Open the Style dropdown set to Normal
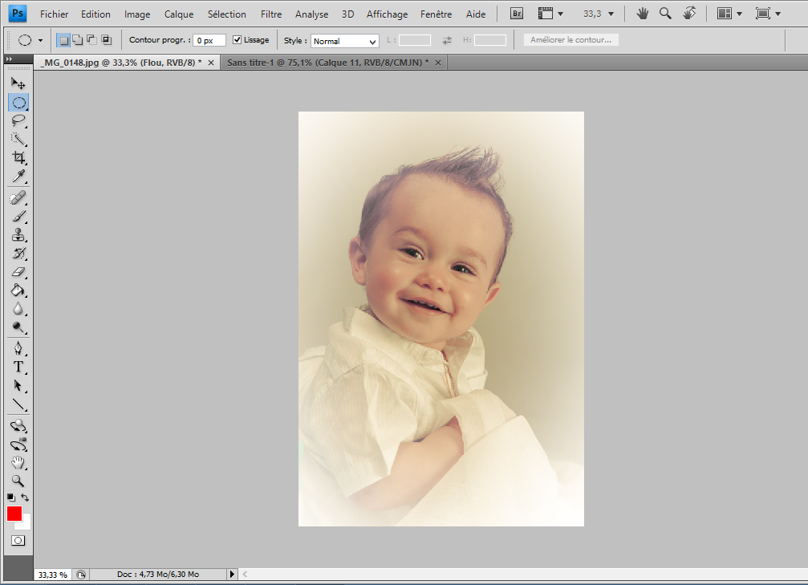 click(344, 41)
